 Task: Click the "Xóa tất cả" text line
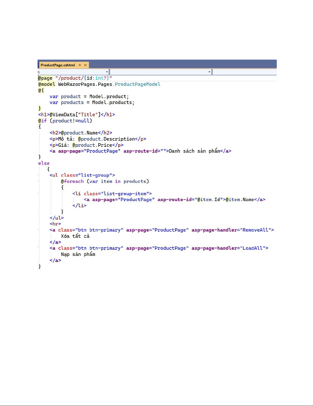[x=75, y=236]
